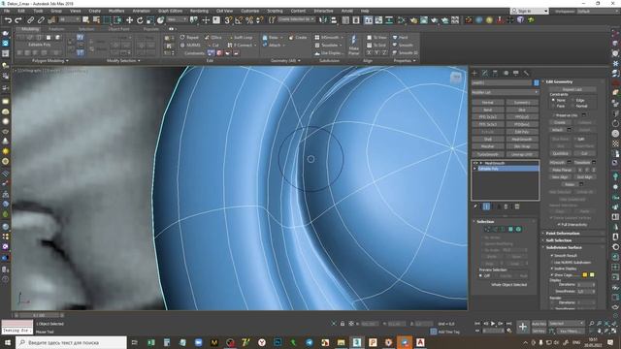
Task: Toggle the Percent Snap icon
Action: [x=249, y=19]
